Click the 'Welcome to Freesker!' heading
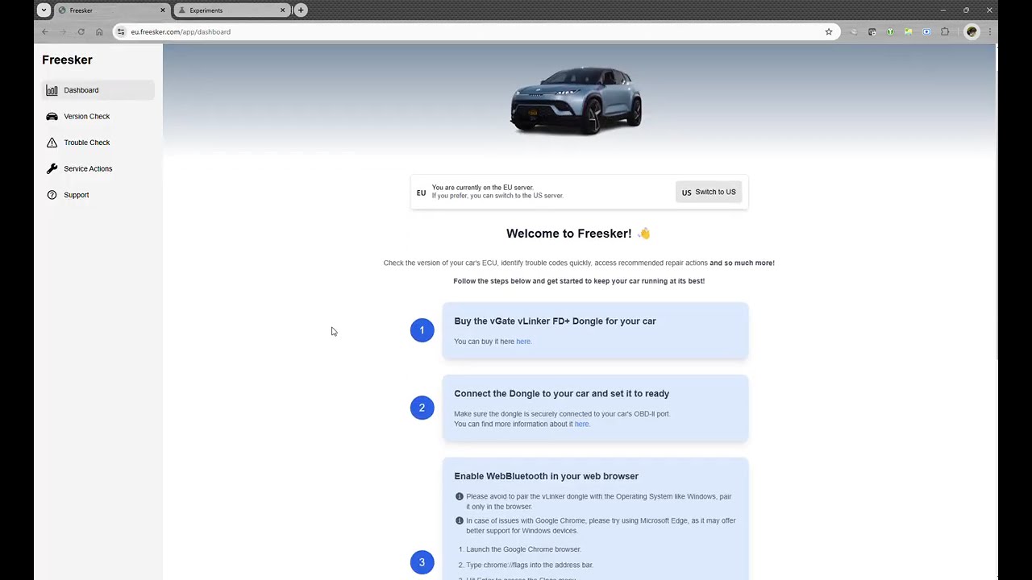Viewport: 1032px width, 580px height. 578,234
